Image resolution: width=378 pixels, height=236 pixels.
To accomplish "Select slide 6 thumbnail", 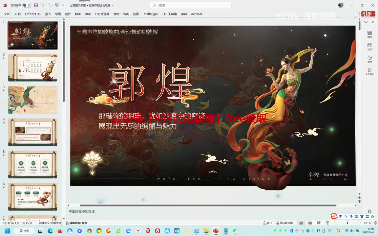I will [33, 197].
